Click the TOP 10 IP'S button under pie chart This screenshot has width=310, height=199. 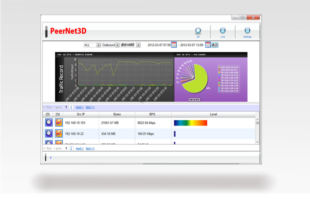click(194, 99)
